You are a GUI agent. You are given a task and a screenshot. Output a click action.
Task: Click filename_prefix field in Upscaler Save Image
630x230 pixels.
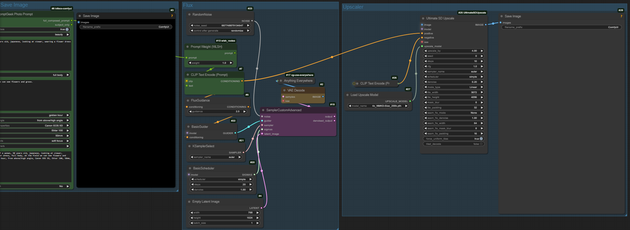pyautogui.click(x=561, y=27)
